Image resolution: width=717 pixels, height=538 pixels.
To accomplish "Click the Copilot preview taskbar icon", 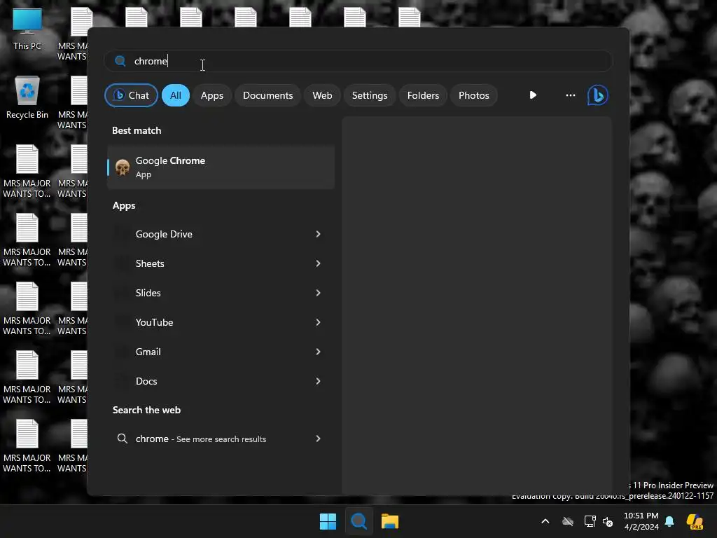I will (695, 521).
